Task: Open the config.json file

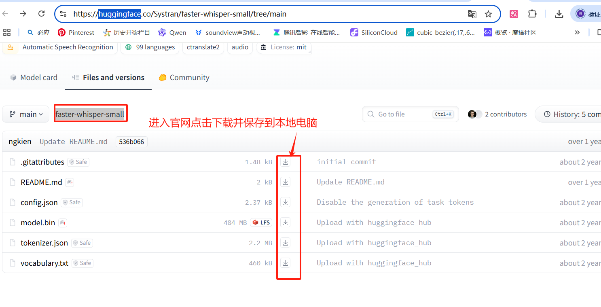Action: point(39,202)
